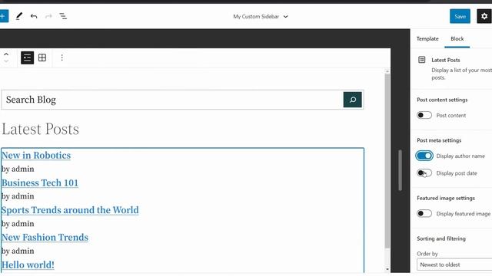Disable Display author name toggle

coord(424,156)
